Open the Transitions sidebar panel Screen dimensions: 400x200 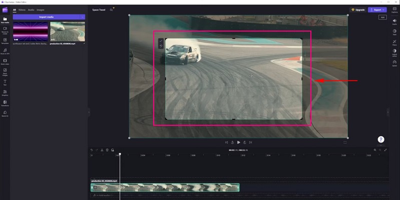[5, 103]
